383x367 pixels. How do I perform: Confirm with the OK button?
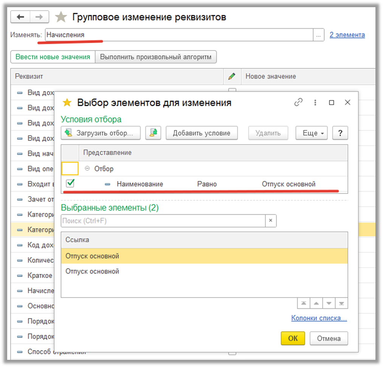click(293, 338)
